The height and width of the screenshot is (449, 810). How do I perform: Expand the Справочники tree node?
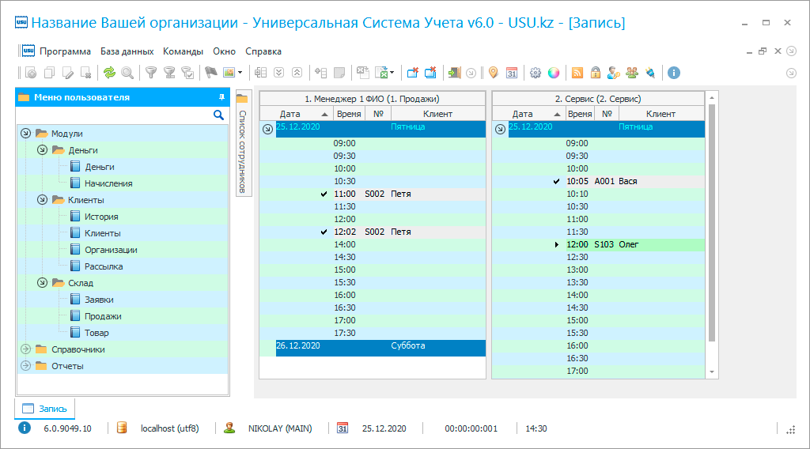[26, 349]
